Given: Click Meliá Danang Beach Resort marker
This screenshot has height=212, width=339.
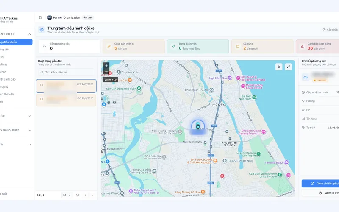Looking at the screenshot, I should (243, 86).
